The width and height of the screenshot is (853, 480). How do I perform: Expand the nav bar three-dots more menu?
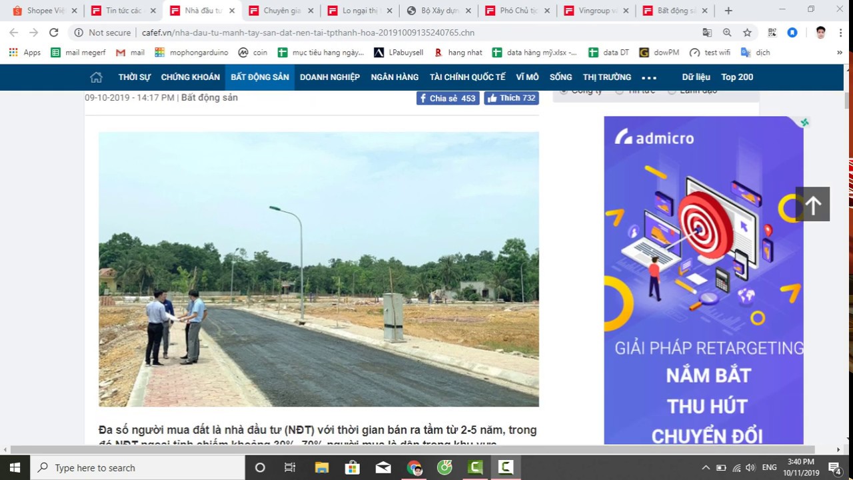[x=648, y=77]
